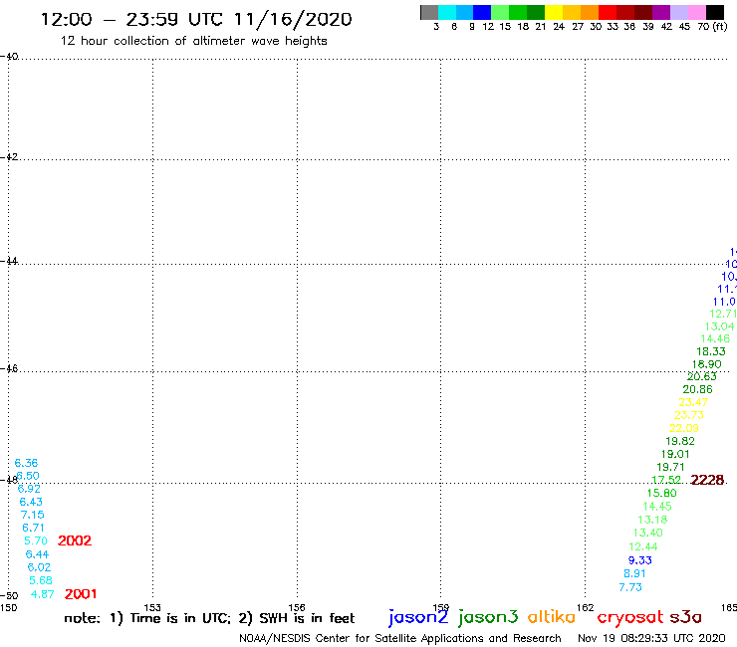Click wave height value 23.73
This screenshot has height=647, width=737.
click(x=689, y=415)
